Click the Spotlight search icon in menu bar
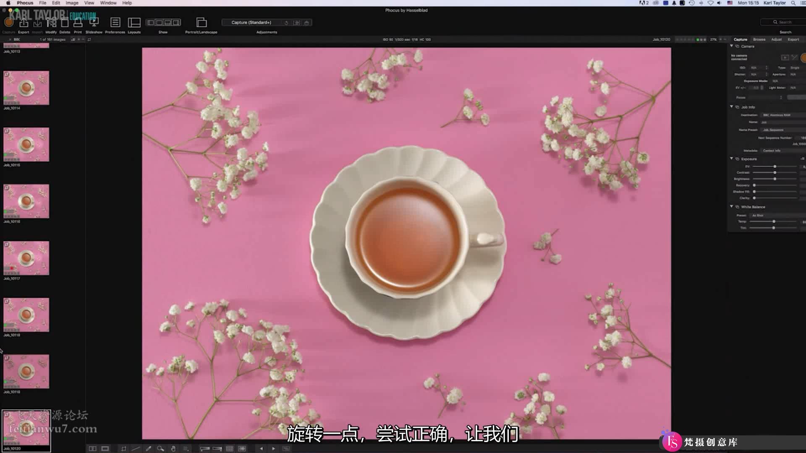This screenshot has width=806, height=453. coord(793,3)
